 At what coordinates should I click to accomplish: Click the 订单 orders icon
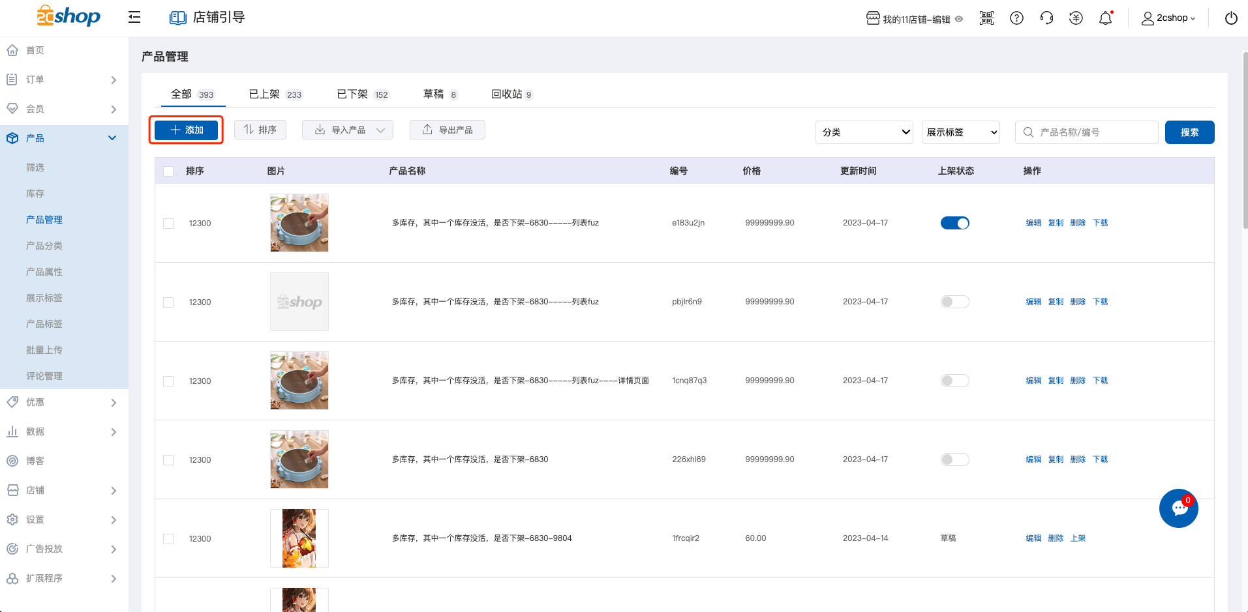pyautogui.click(x=12, y=80)
